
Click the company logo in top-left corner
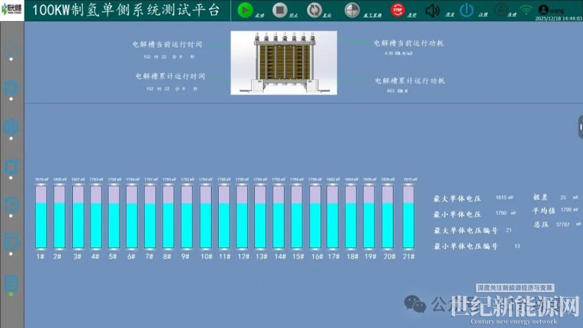point(12,10)
